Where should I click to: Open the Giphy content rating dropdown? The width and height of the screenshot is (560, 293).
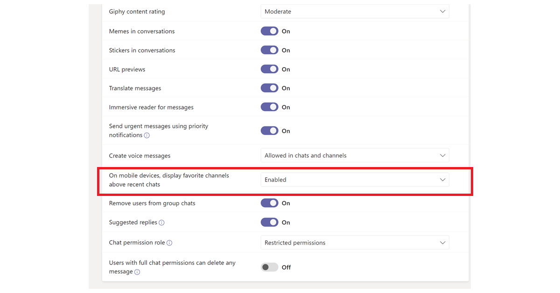tap(355, 12)
